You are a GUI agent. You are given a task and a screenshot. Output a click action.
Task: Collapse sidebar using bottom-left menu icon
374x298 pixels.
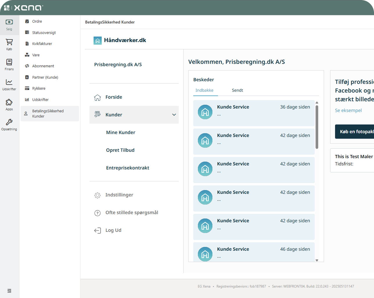tap(9, 291)
